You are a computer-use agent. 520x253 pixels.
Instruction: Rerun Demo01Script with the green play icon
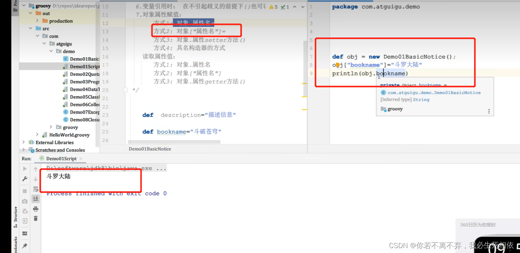25,169
